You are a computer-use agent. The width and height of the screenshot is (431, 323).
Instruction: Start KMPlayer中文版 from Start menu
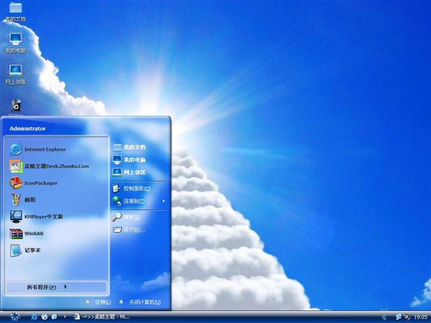[36, 217]
